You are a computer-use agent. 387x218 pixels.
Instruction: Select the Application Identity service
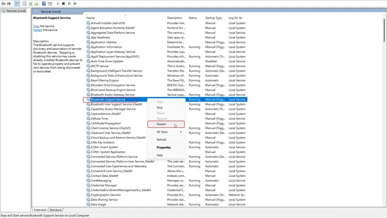point(166,42)
